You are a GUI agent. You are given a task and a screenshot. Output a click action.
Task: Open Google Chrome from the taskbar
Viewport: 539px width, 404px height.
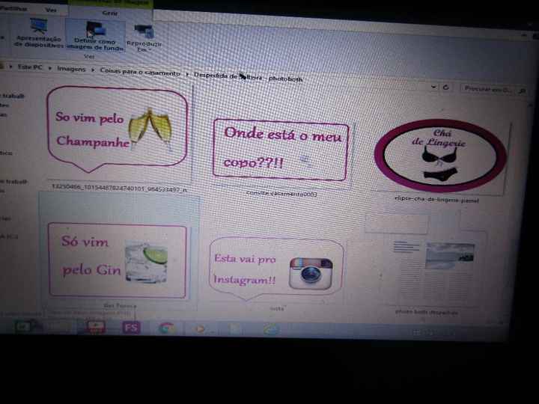coord(166,328)
